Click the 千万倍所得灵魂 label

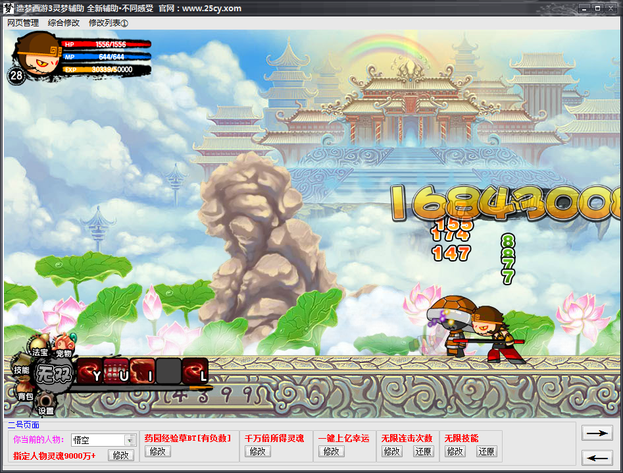pyautogui.click(x=274, y=438)
